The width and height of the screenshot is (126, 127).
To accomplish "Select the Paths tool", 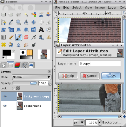I will pyautogui.click(x=3, y=22).
